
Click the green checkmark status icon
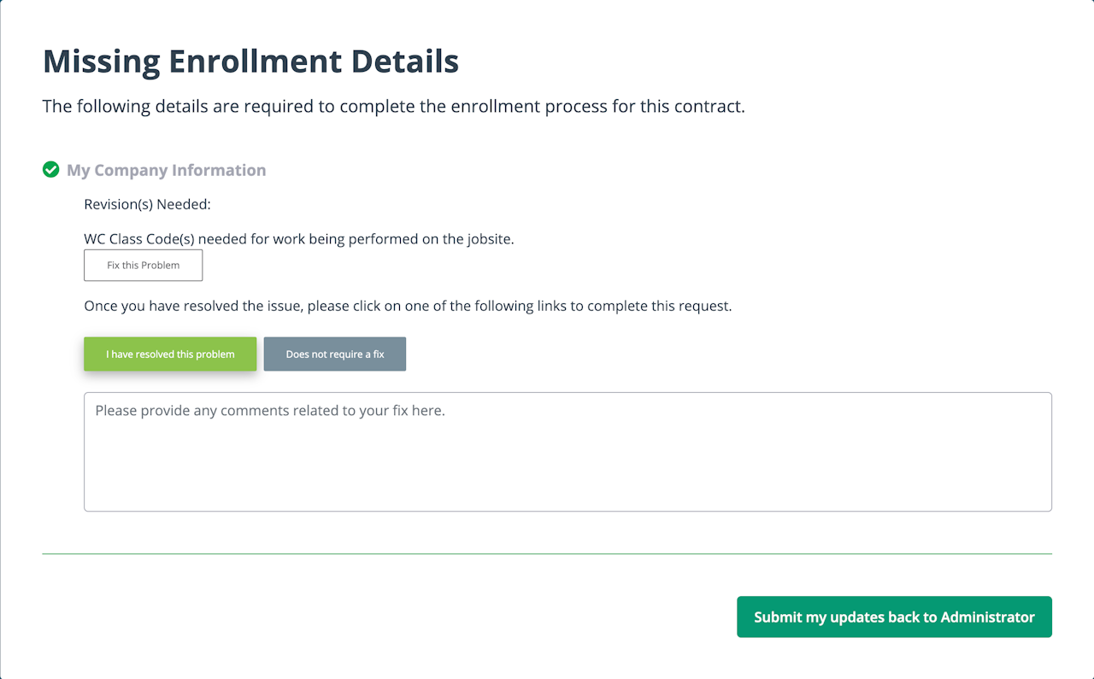[x=51, y=170]
